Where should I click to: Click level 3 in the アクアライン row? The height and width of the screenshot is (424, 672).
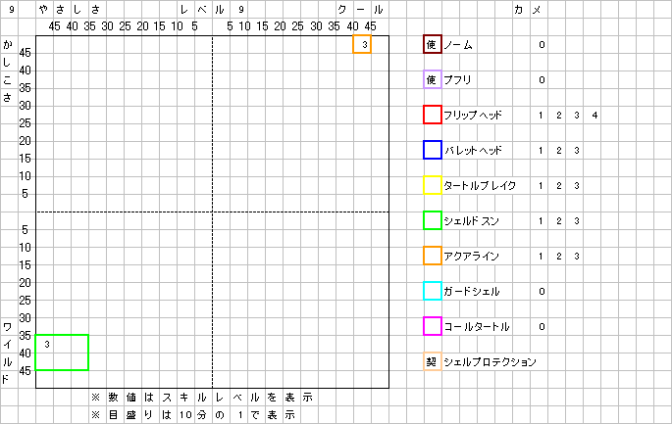click(577, 257)
